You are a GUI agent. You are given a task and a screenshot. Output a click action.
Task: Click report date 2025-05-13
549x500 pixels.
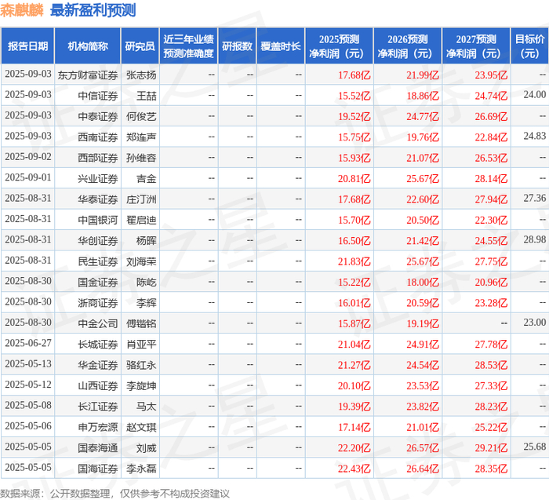(x=28, y=363)
